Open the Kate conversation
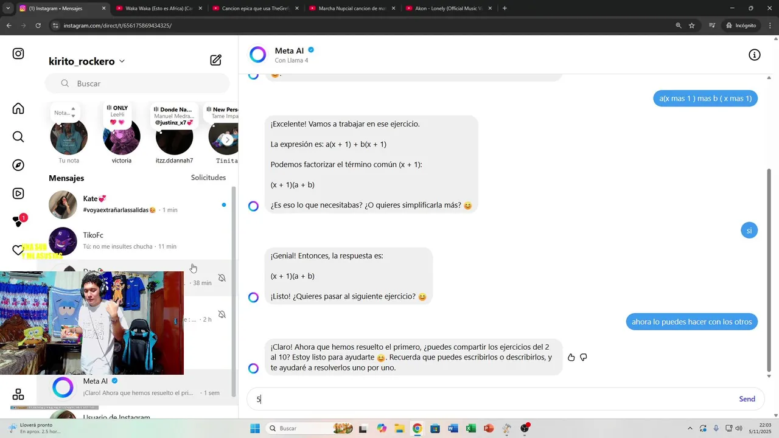This screenshot has width=779, height=438. pyautogui.click(x=138, y=204)
